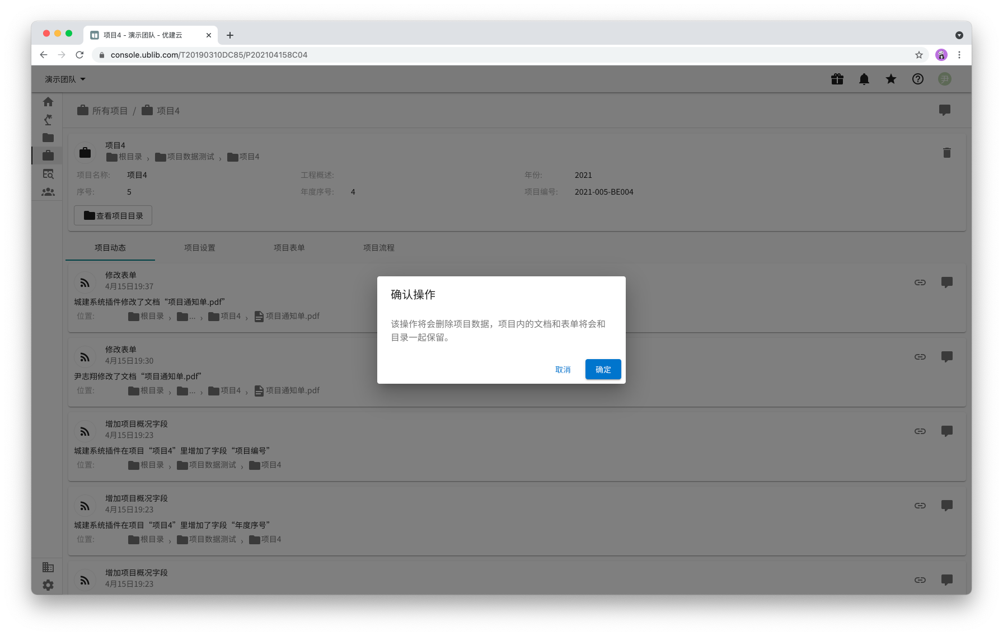Open the 项目流程 tab
The image size is (1003, 636).
coord(379,248)
